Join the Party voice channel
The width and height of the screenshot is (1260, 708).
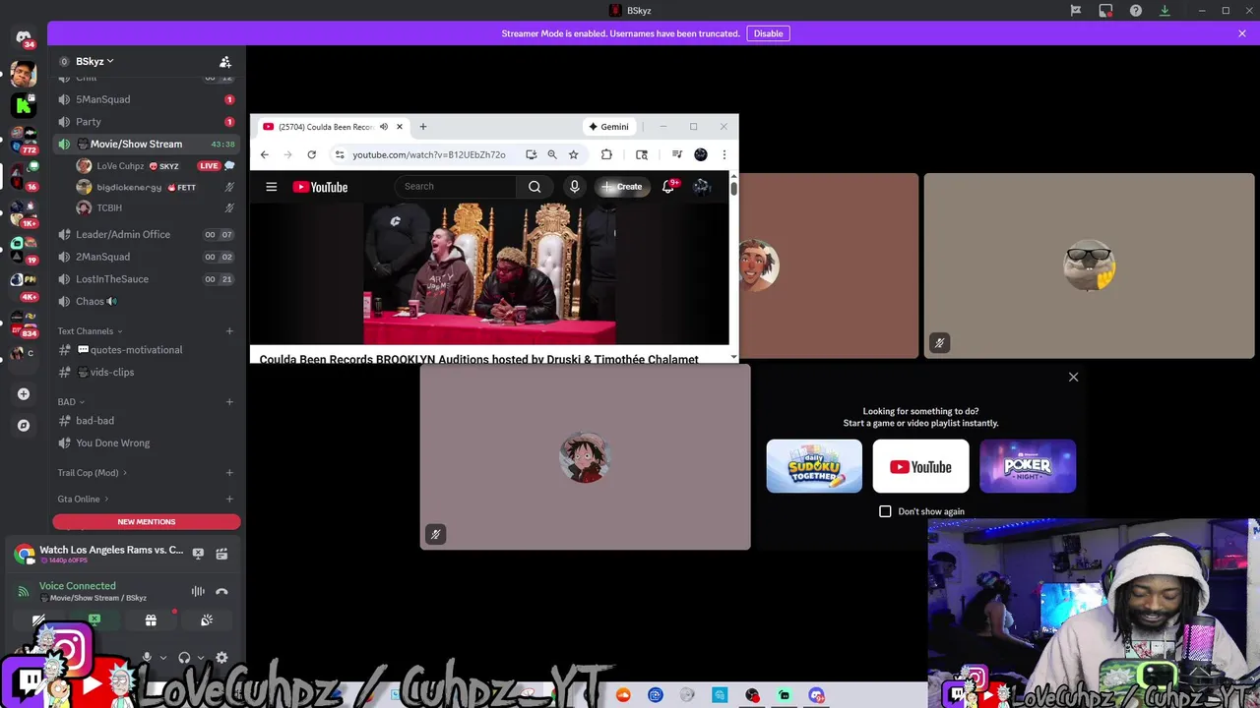point(146,122)
